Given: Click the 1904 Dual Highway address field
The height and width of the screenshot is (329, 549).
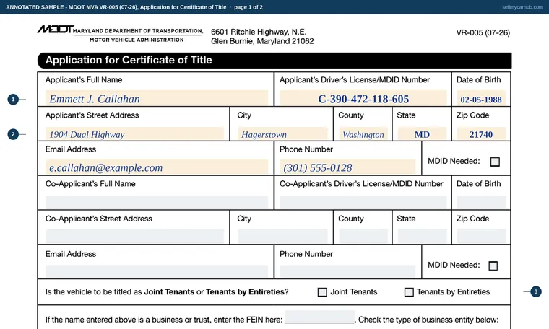Looking at the screenshot, I should click(x=135, y=134).
